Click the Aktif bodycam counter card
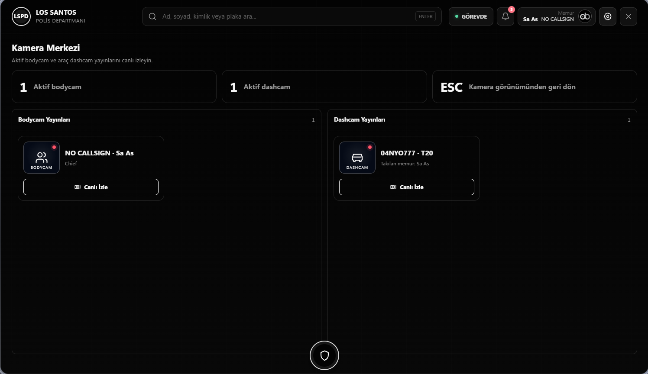The height and width of the screenshot is (374, 648). coord(114,87)
